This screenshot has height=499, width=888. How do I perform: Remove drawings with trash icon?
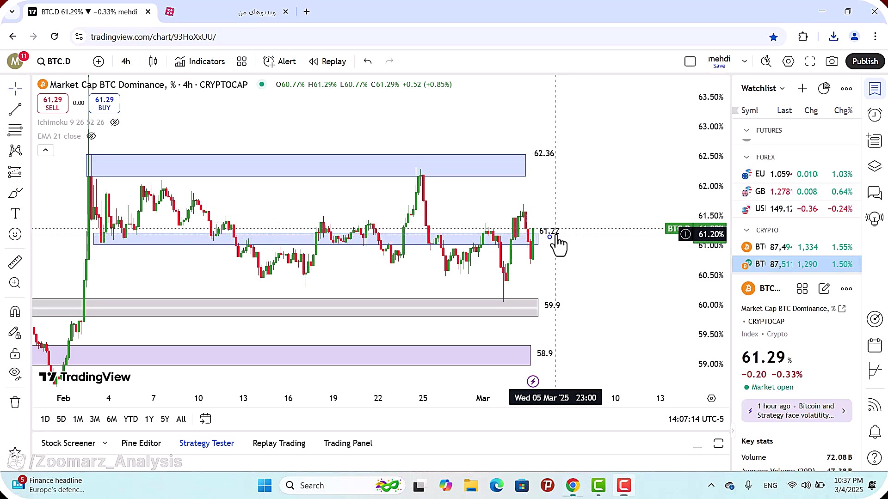(x=15, y=402)
